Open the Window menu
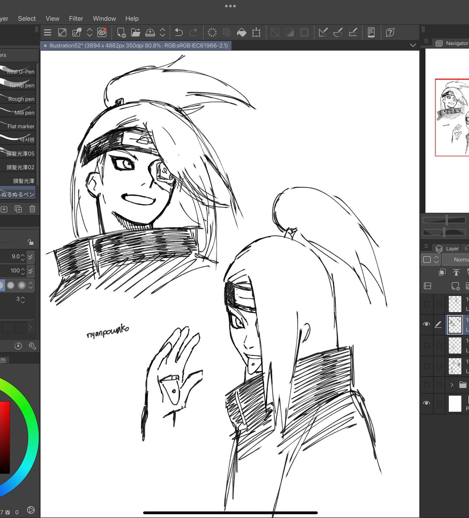Screen dimensions: 469x518 pyautogui.click(x=104, y=19)
